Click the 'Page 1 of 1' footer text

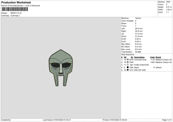167,120
